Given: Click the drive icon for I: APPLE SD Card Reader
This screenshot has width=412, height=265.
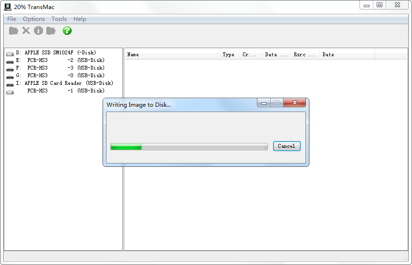Looking at the screenshot, I should (10, 85).
